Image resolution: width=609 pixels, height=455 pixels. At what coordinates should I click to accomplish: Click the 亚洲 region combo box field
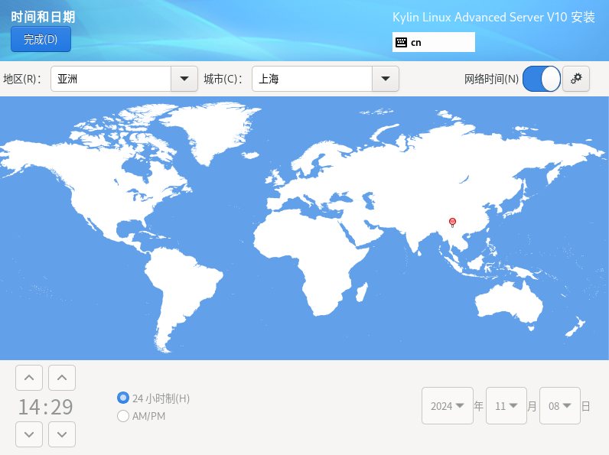(x=111, y=79)
